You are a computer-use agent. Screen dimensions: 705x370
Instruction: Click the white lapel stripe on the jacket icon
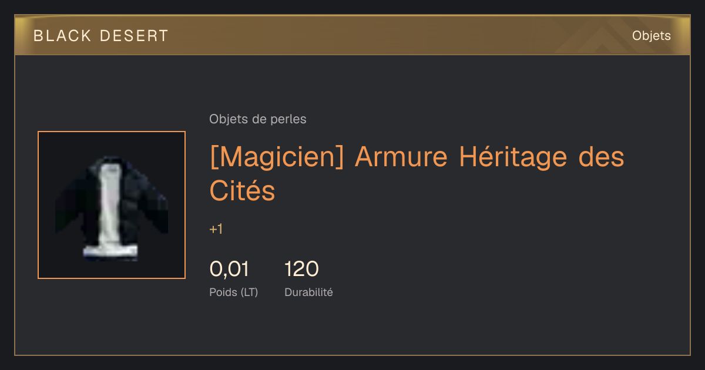pos(110,206)
